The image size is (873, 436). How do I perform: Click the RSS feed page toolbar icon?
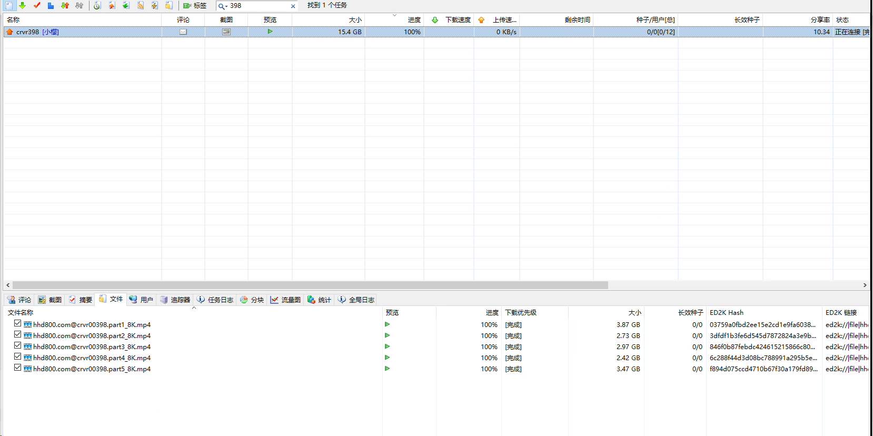tap(141, 6)
